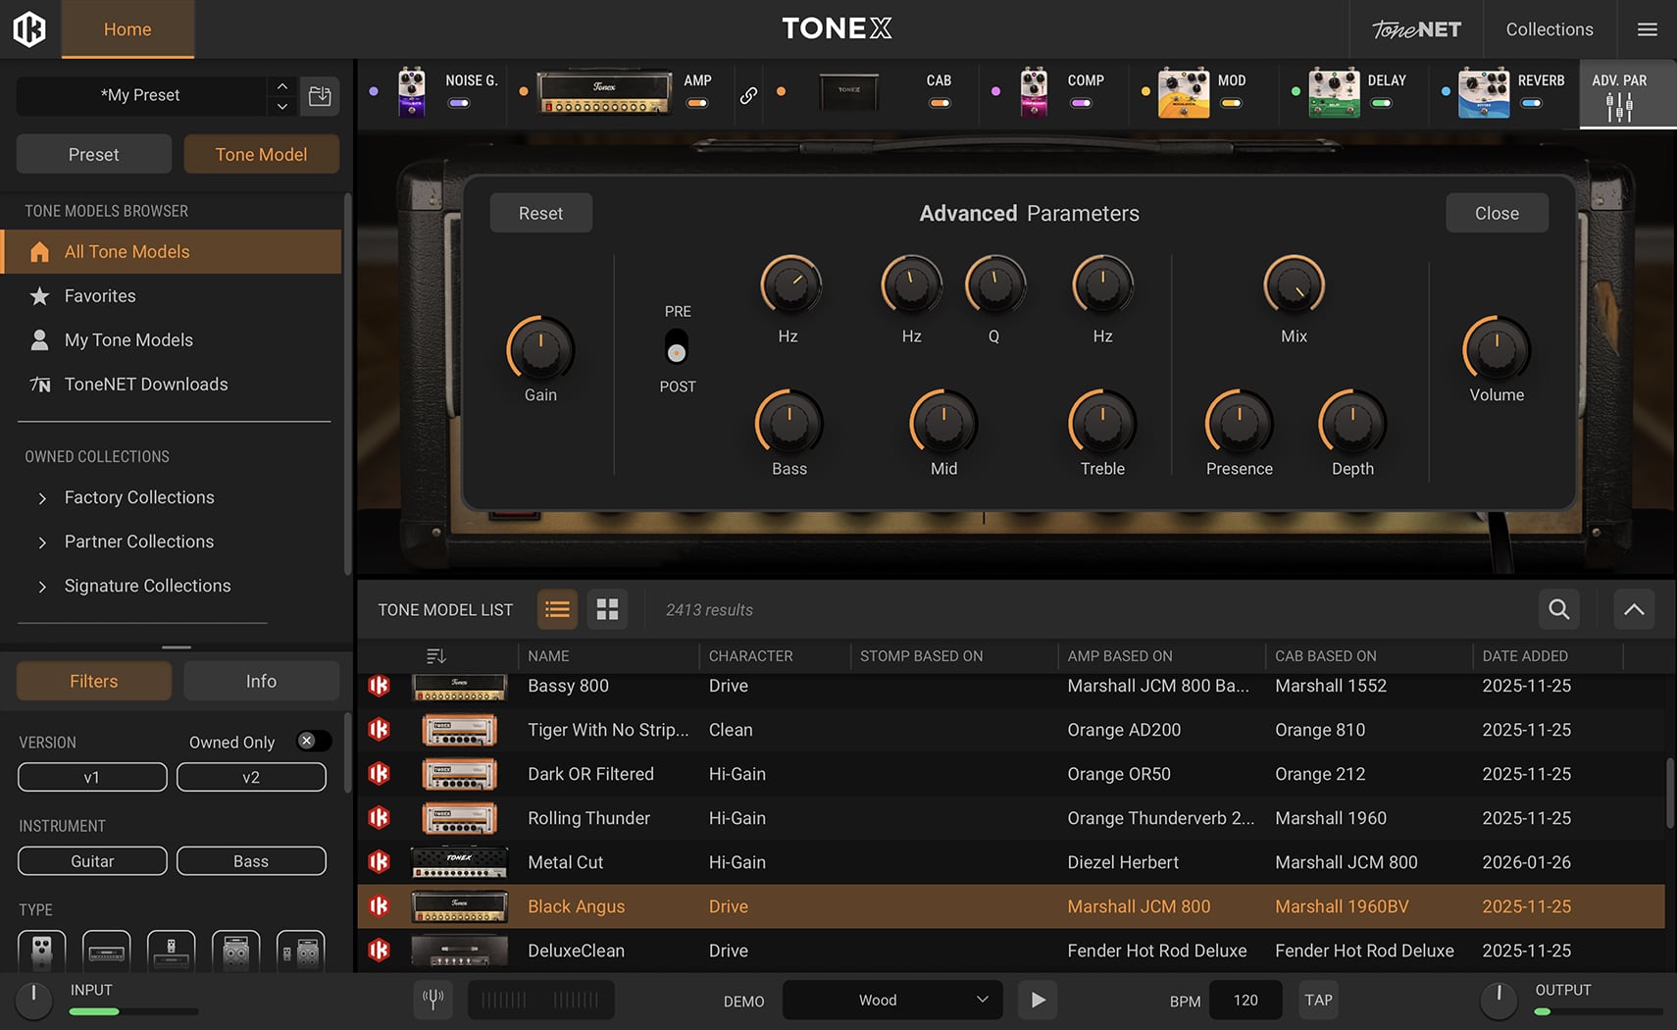This screenshot has height=1030, width=1677.
Task: Switch to the Info tab
Action: [x=261, y=681]
